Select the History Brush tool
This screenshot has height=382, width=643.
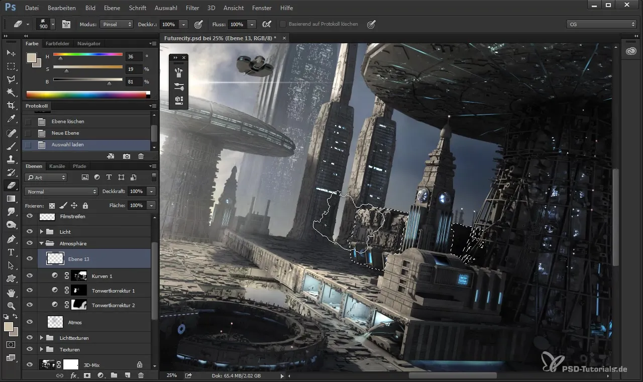pos(11,172)
